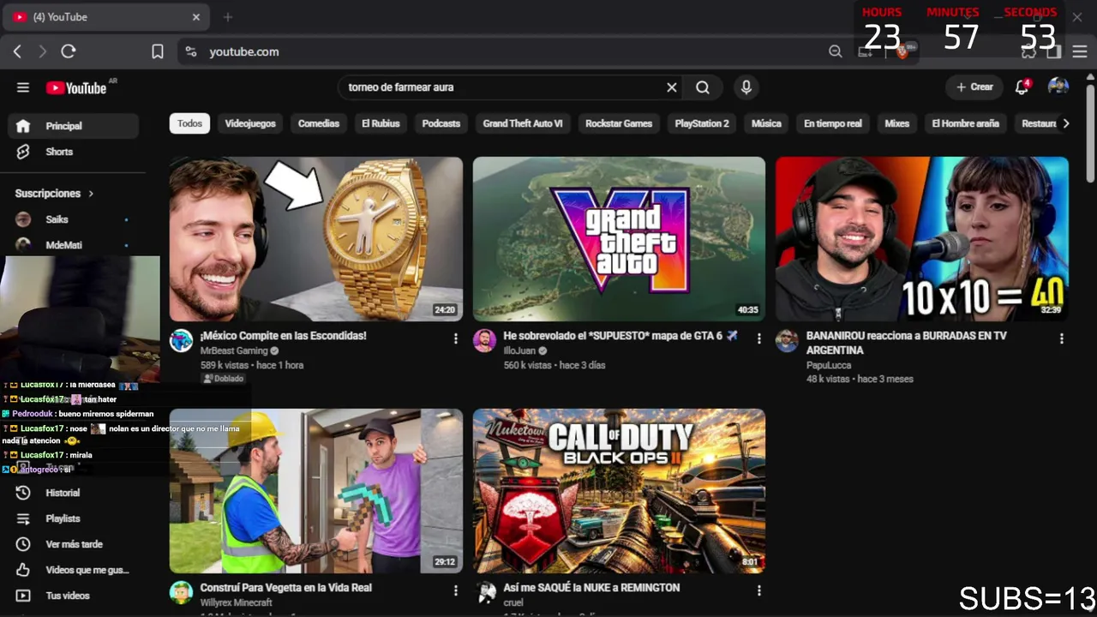
Task: Open Ver más tarde in the sidebar
Action: tap(74, 544)
